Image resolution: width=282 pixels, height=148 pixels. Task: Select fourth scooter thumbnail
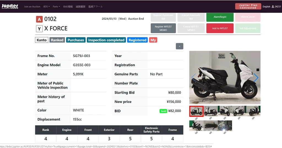(x=239, y=111)
